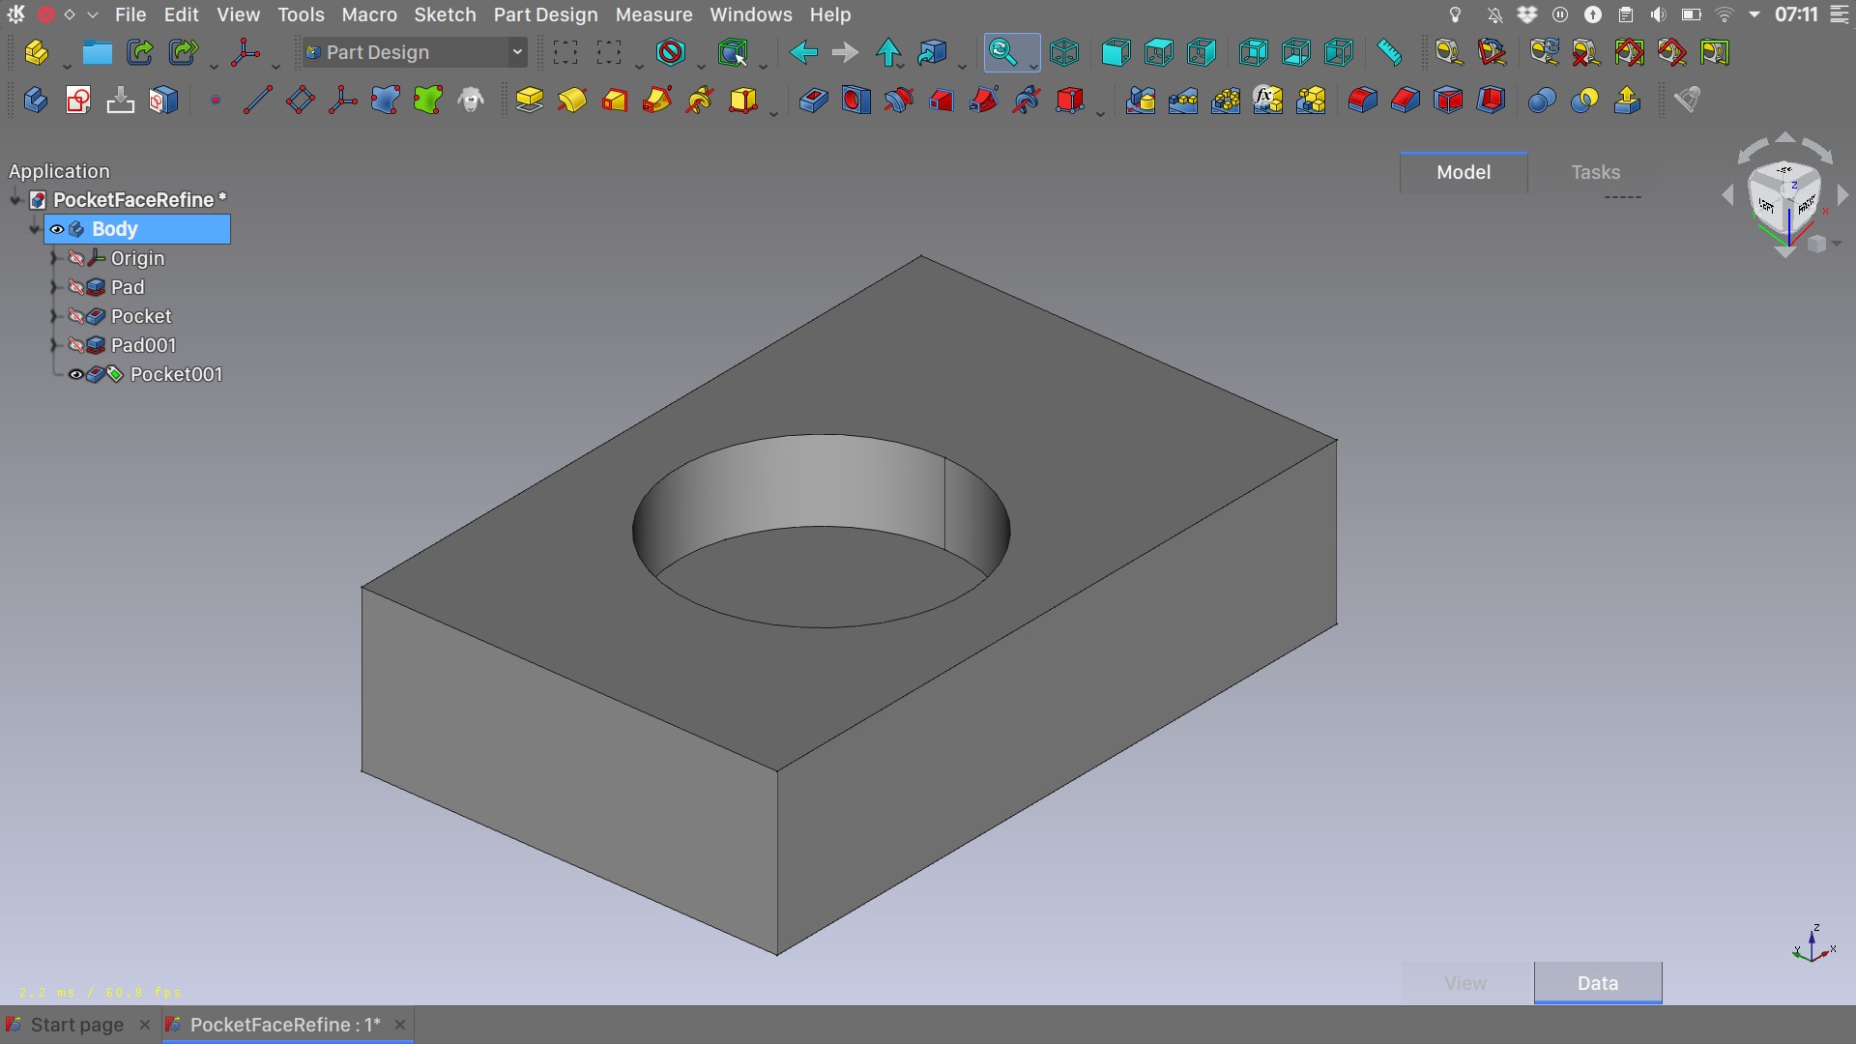Click the Fit all zoom icon
Image resolution: width=1856 pixels, height=1044 pixels.
pyautogui.click(x=1005, y=52)
